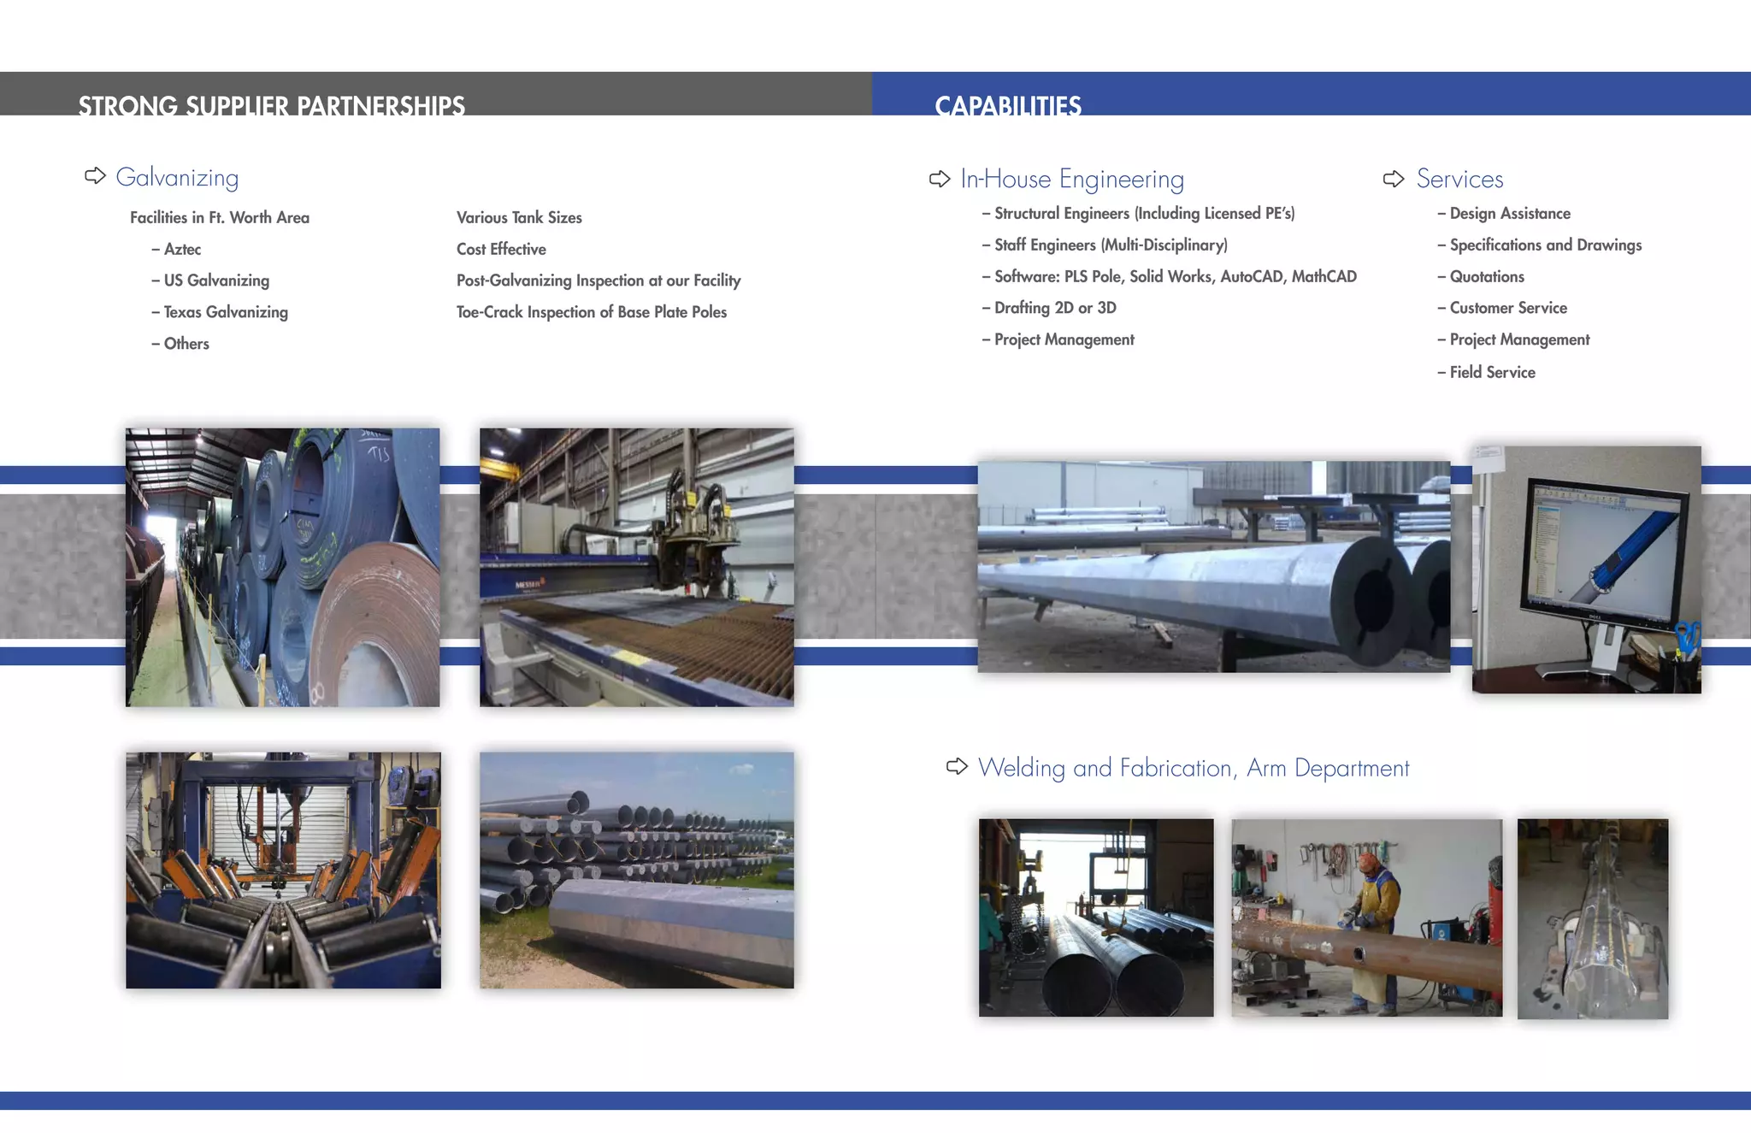Click the Strong Supplier Partnerships header
The width and height of the screenshot is (1751, 1133).
point(272,104)
